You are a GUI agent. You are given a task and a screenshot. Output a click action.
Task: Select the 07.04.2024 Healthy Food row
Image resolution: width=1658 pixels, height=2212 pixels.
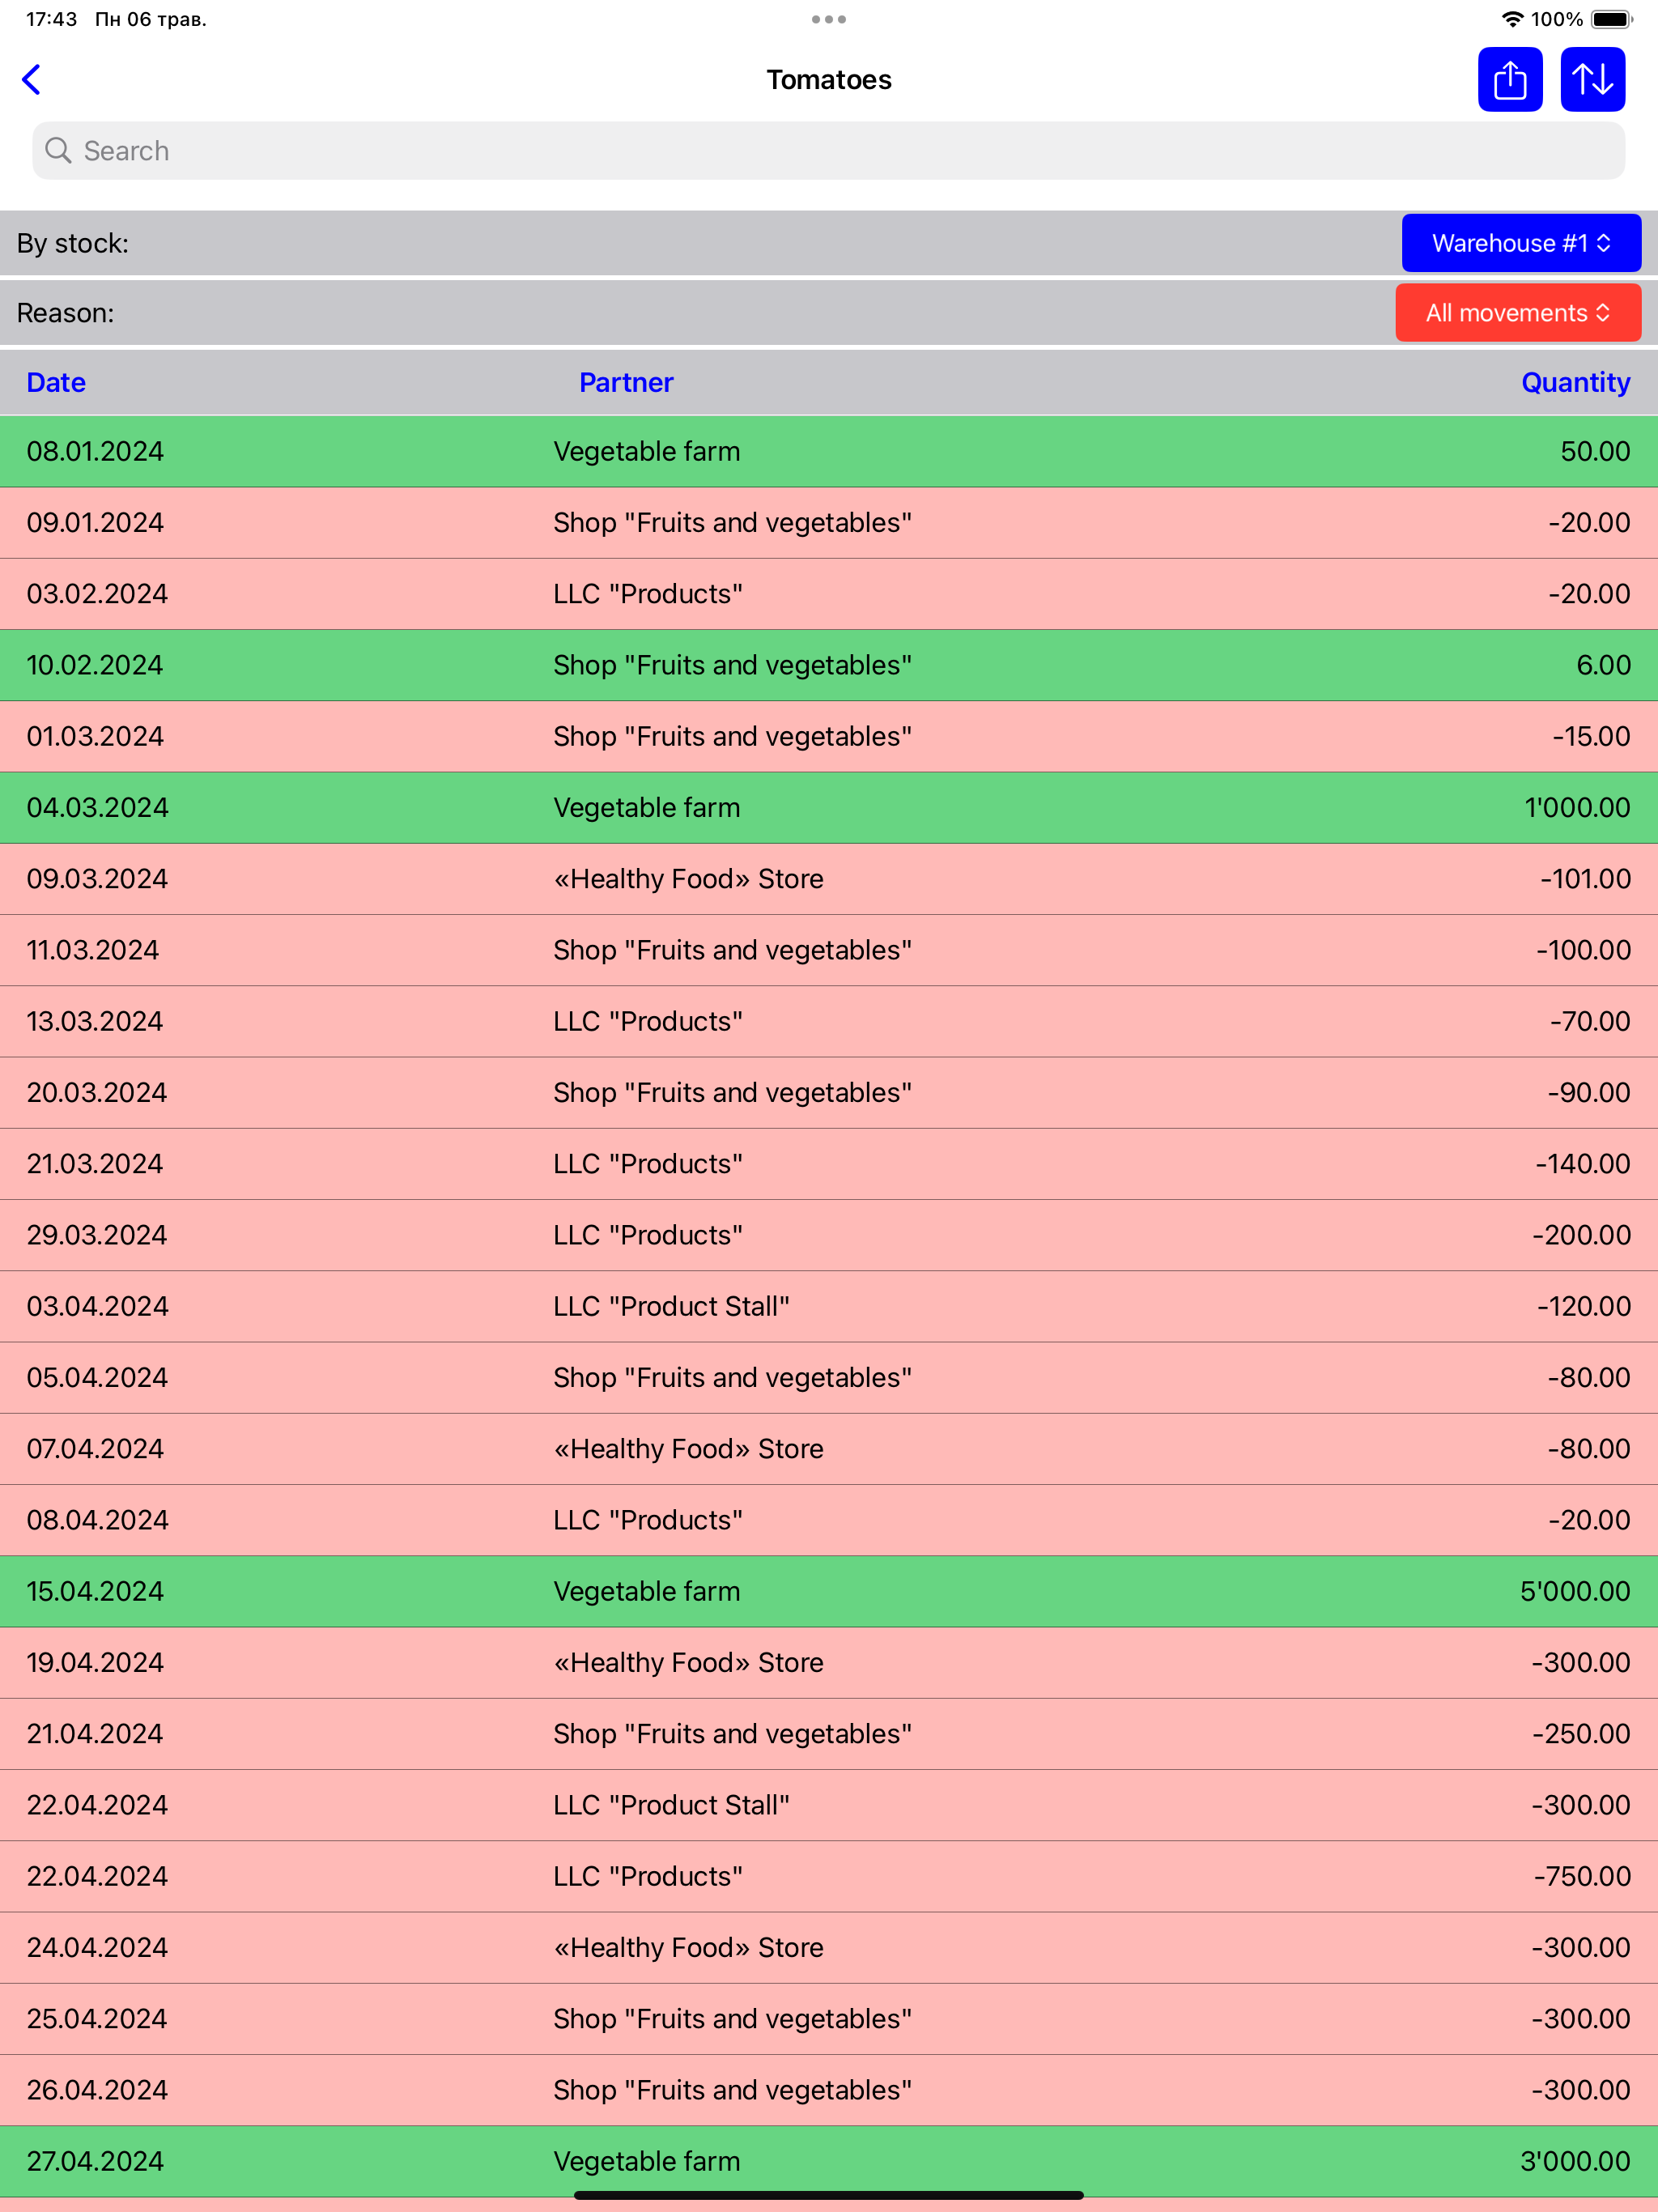829,1449
